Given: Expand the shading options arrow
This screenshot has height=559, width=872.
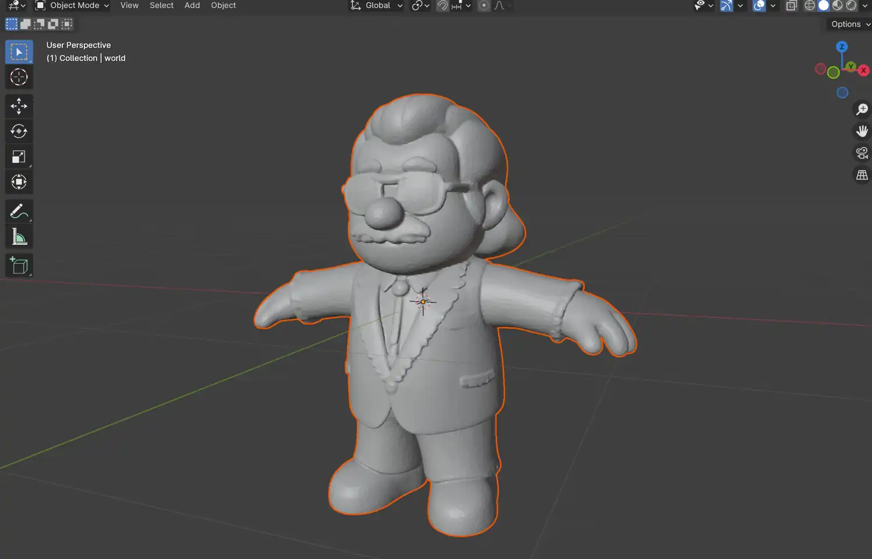Looking at the screenshot, I should tap(866, 6).
